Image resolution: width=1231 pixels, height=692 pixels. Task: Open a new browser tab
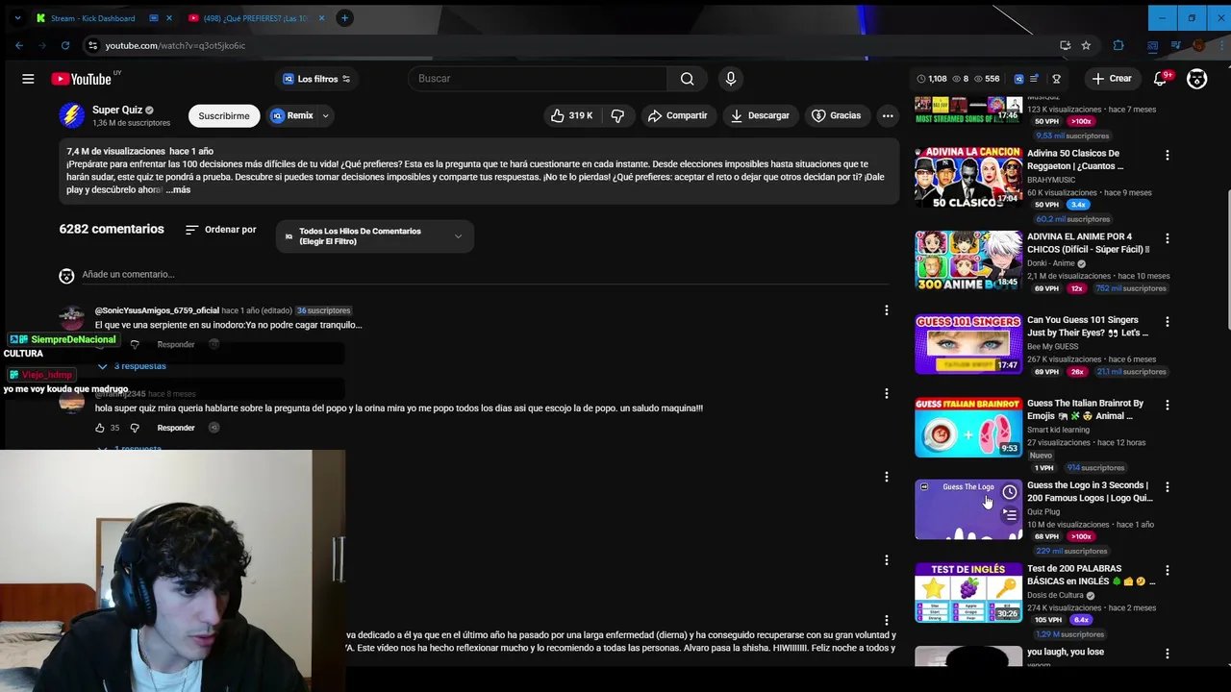(344, 17)
